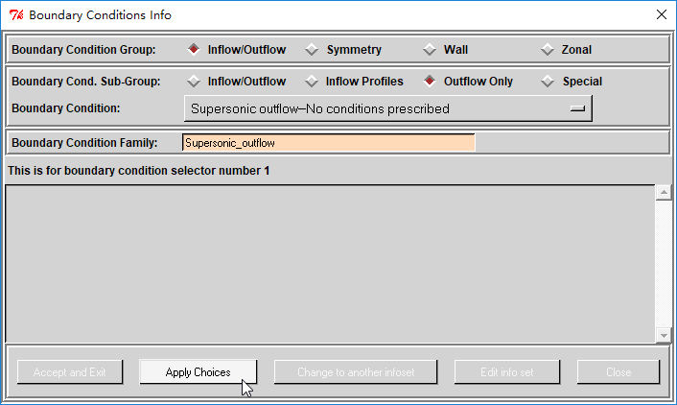Click the 'Boundary Condition Group:' label
This screenshot has width=677, height=405.
pyautogui.click(x=83, y=50)
